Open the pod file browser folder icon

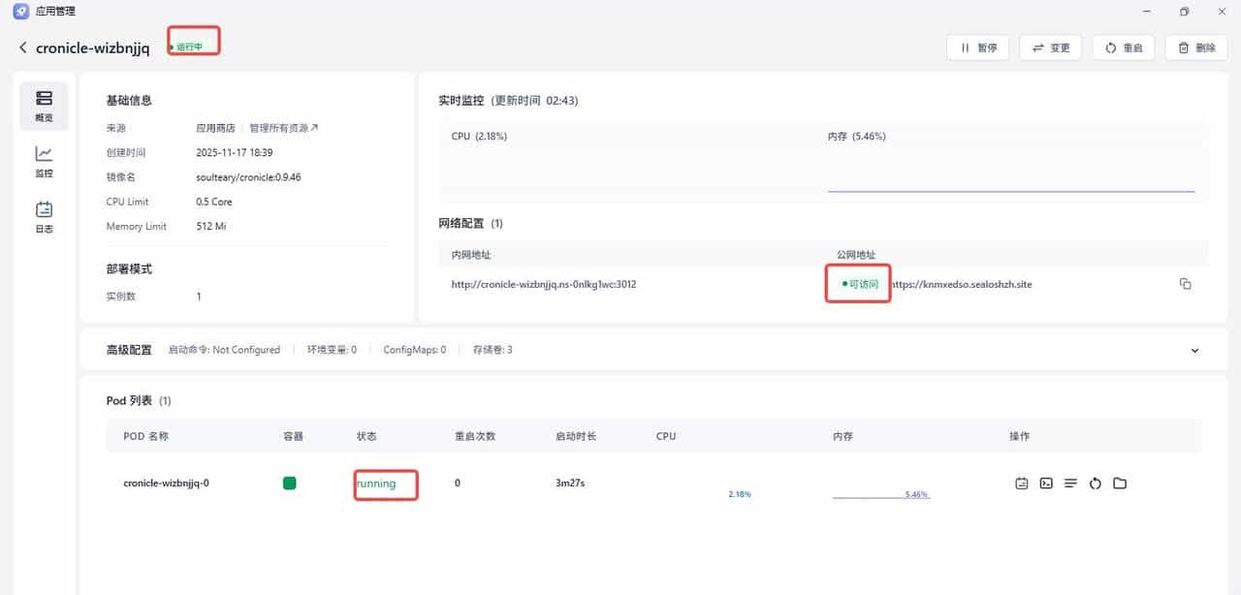point(1119,483)
